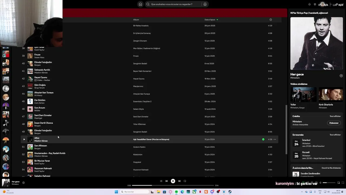Click 'Tout afficher' next to En tournée
The height and width of the screenshot is (195, 346).
click(x=335, y=135)
